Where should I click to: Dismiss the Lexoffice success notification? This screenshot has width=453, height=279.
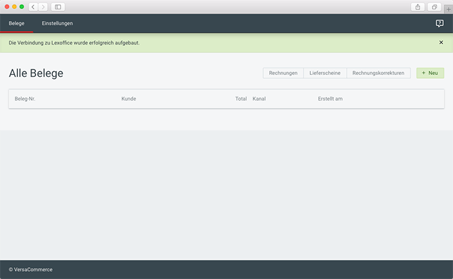pyautogui.click(x=441, y=43)
